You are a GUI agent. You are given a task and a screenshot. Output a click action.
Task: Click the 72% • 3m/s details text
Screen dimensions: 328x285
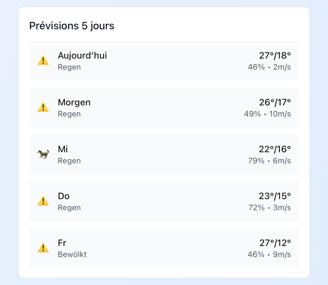pyautogui.click(x=269, y=208)
